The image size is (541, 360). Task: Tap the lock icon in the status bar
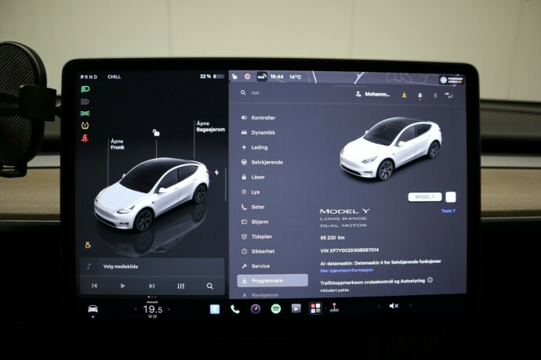tap(234, 77)
